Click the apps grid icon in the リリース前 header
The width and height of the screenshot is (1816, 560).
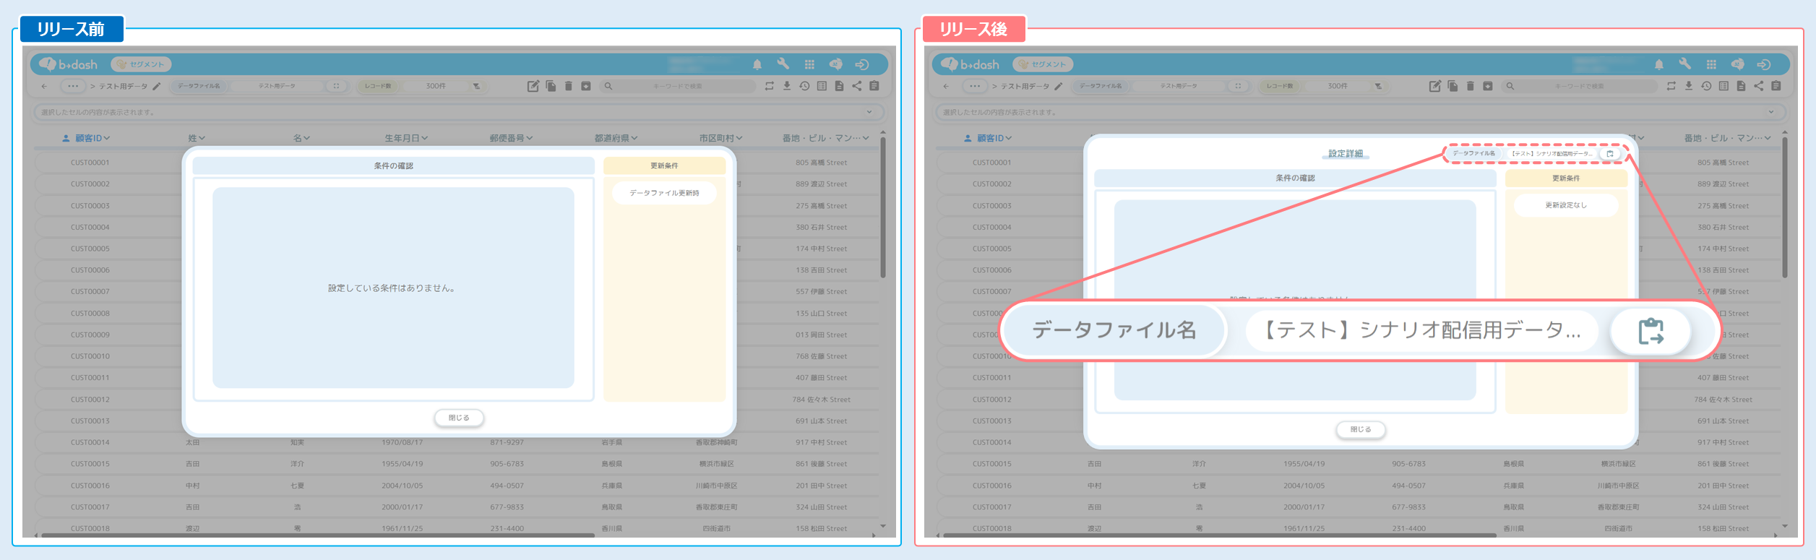(x=809, y=64)
